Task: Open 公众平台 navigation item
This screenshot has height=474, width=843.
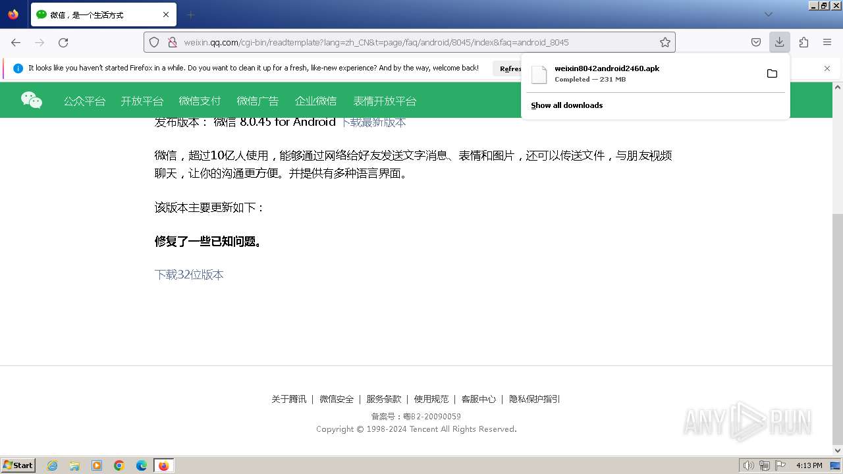Action: 84,101
